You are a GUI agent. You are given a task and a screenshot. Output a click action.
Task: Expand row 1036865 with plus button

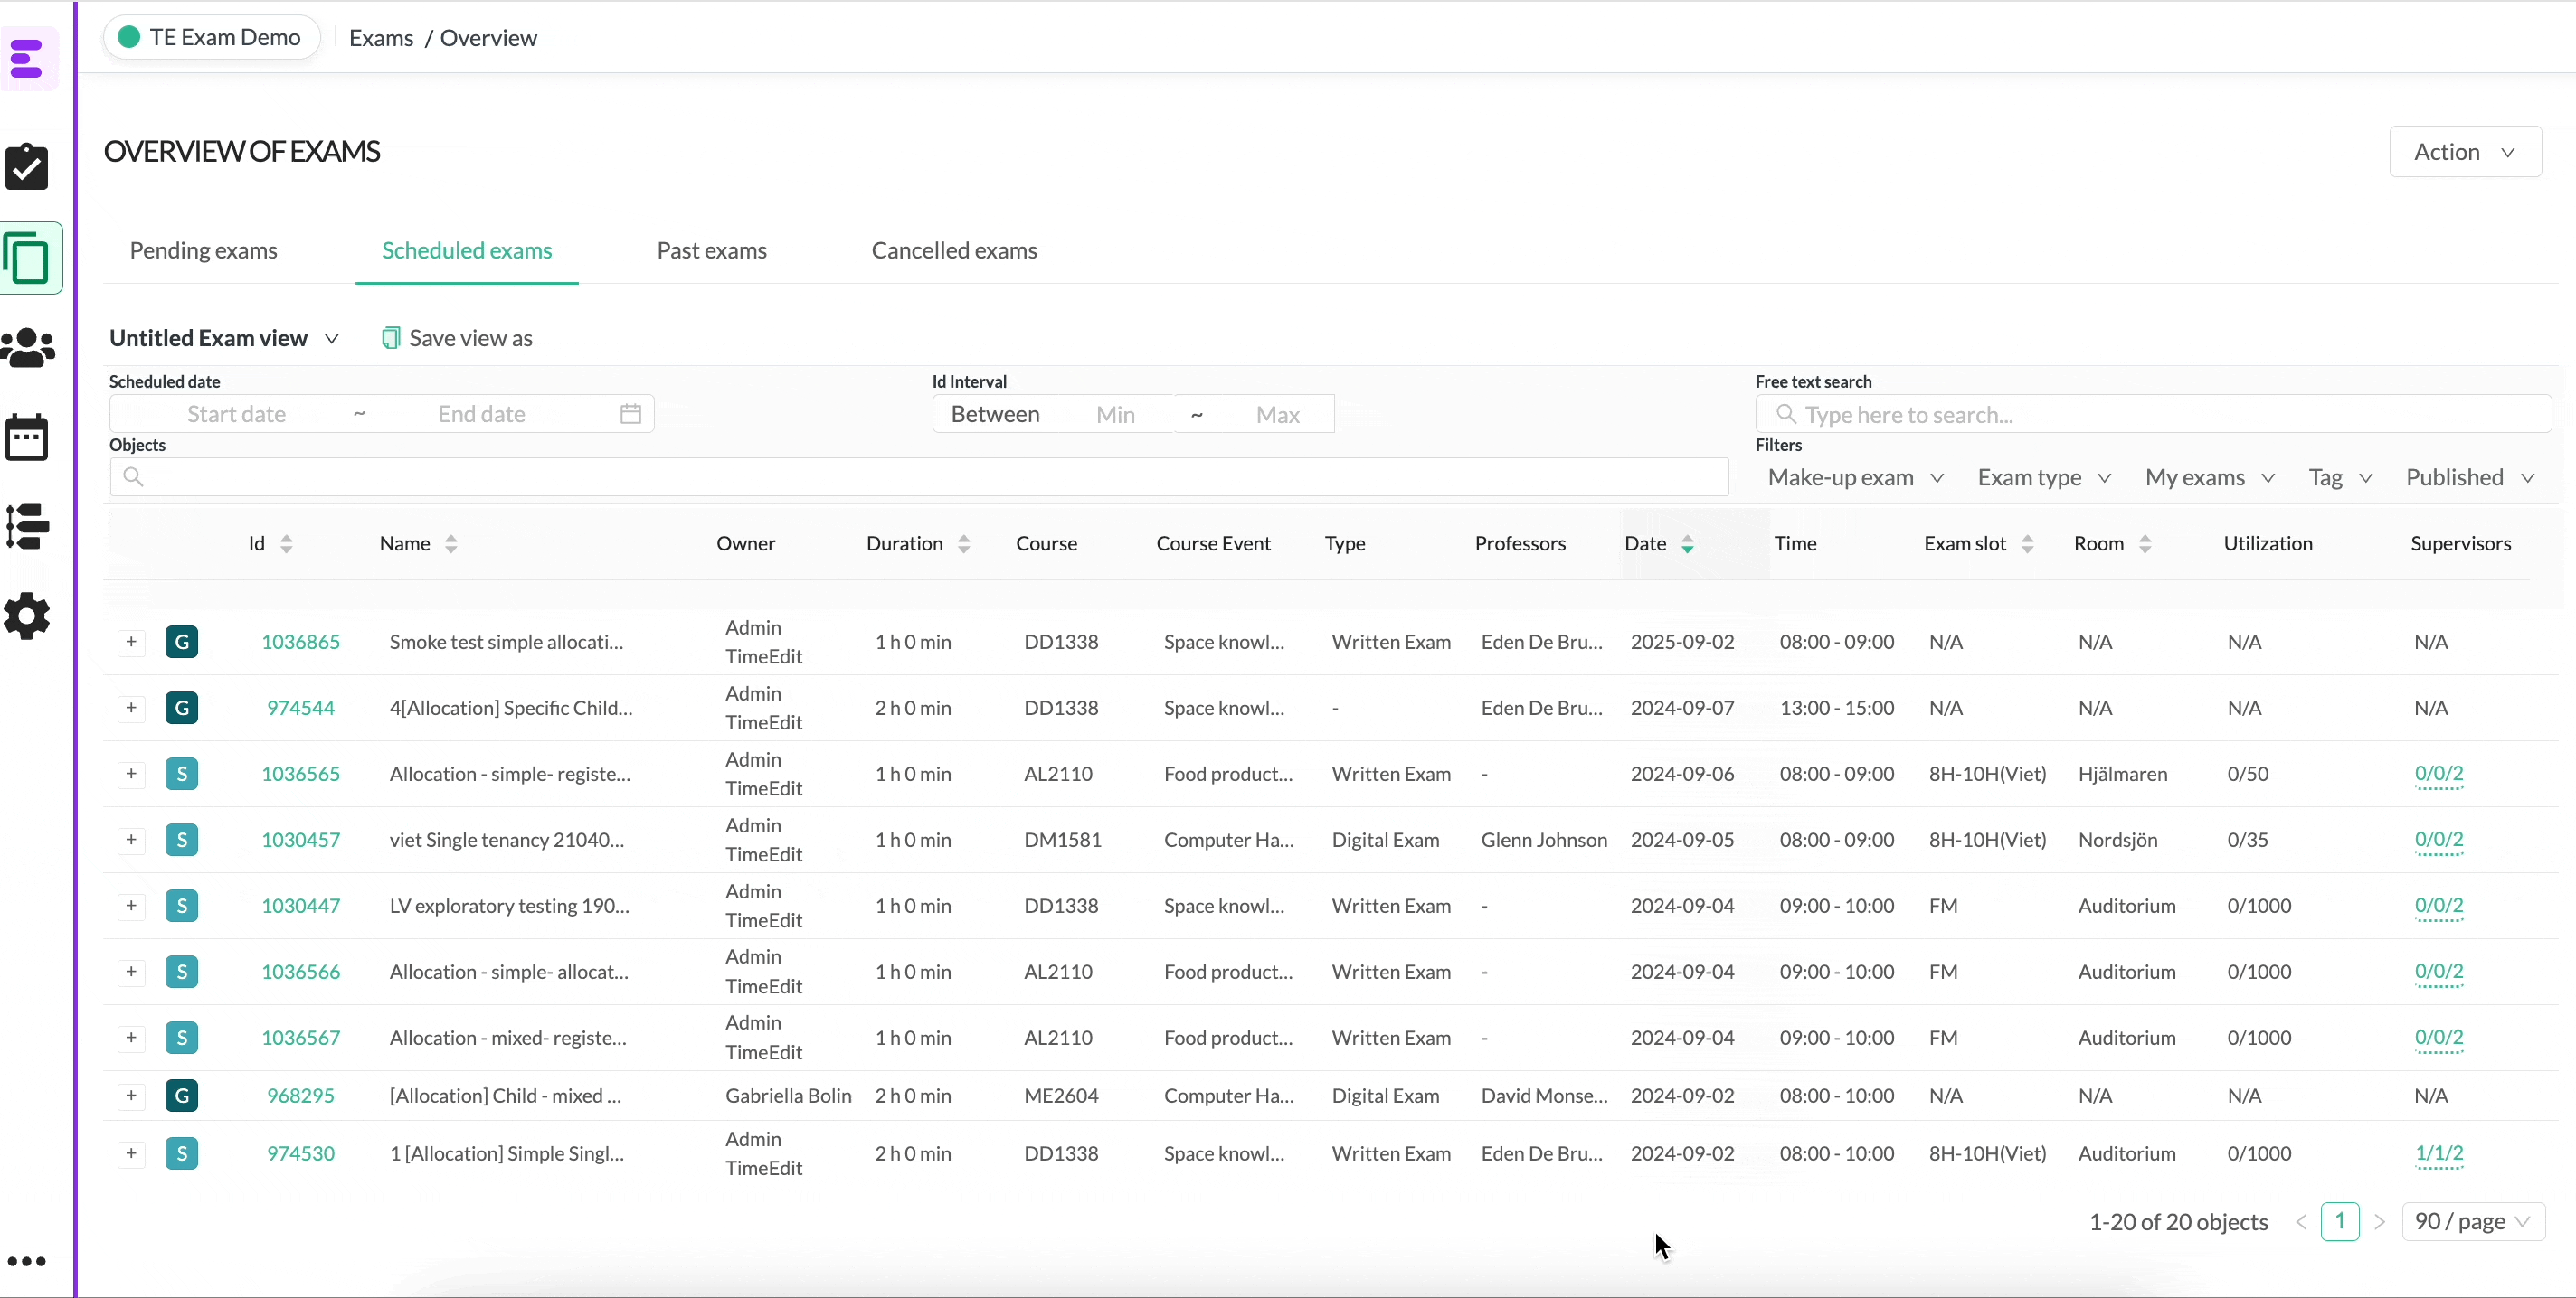pos(131,642)
